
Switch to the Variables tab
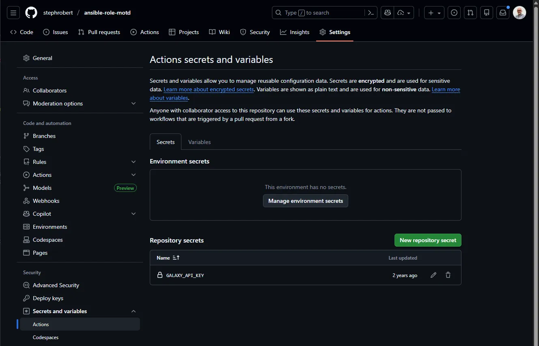[x=199, y=142]
